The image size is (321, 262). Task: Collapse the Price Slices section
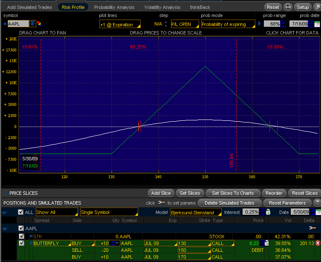click(5, 193)
